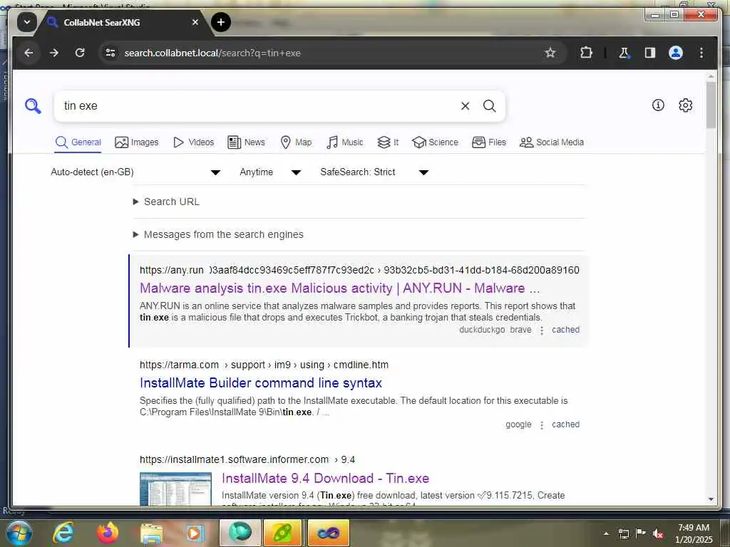This screenshot has height=547, width=730.
Task: Switch to the Files category
Action: coord(489,142)
